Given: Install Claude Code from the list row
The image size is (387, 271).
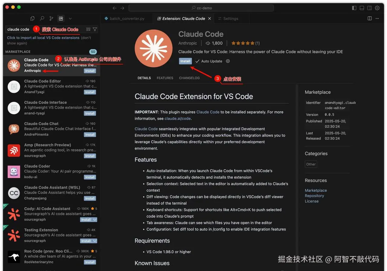Looking at the screenshot, I should [x=90, y=71].
